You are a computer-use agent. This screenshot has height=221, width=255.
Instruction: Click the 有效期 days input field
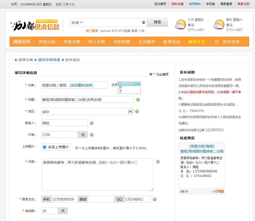click(49, 211)
